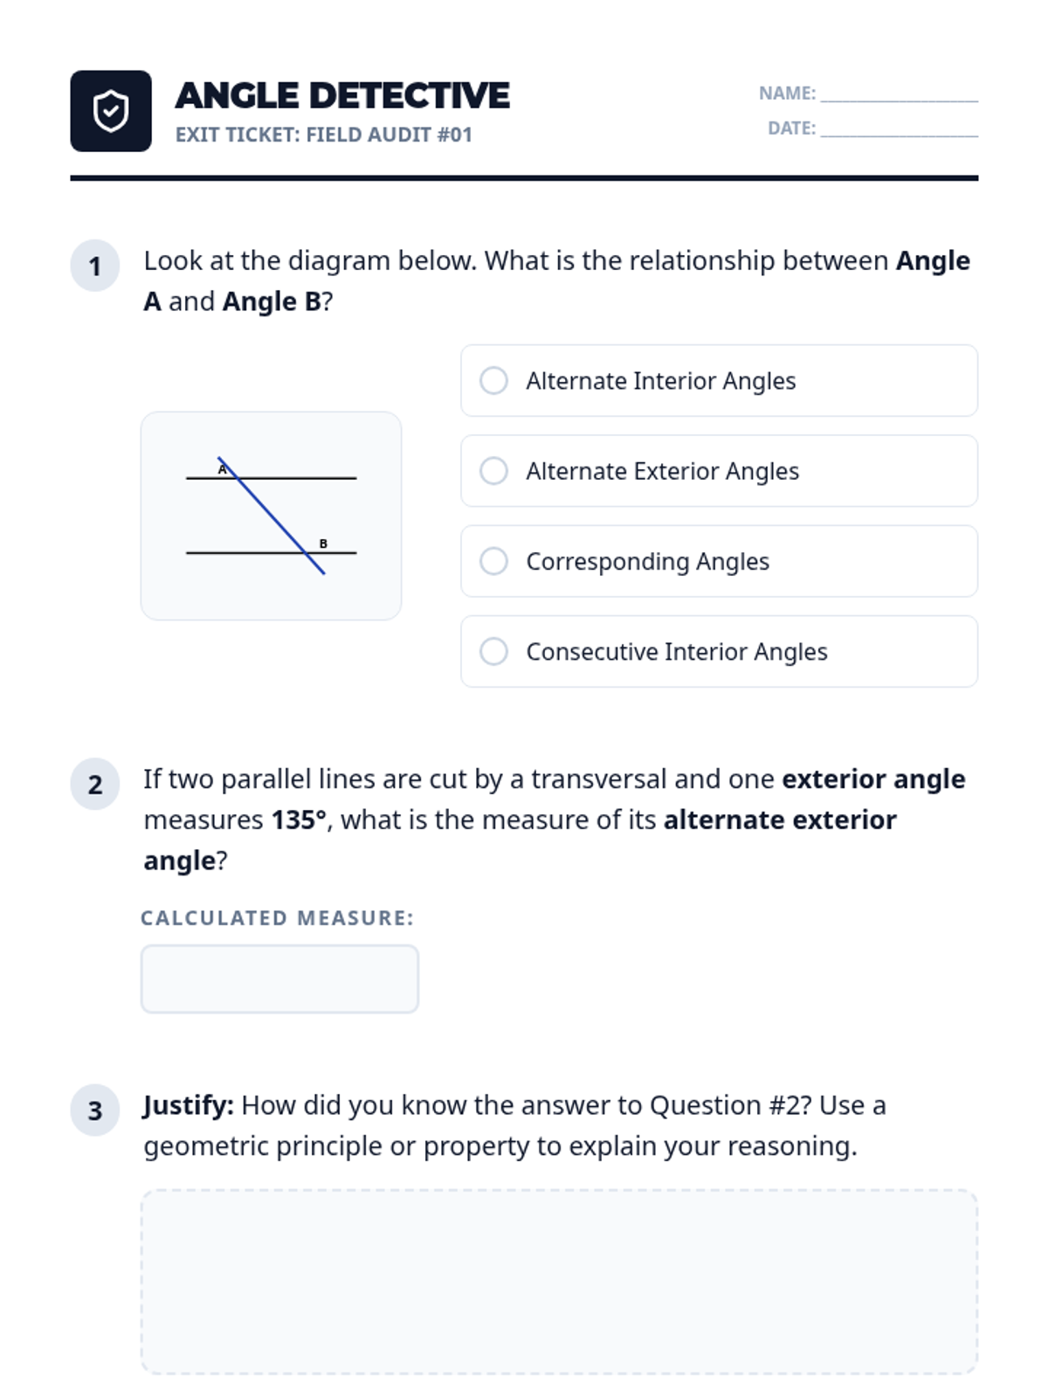This screenshot has height=1398, width=1048.
Task: Select the Alternate Interior Angles radio button
Action: (493, 381)
